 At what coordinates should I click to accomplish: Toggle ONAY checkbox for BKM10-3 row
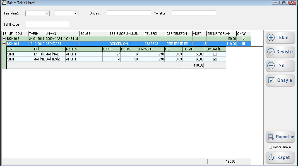point(244,38)
